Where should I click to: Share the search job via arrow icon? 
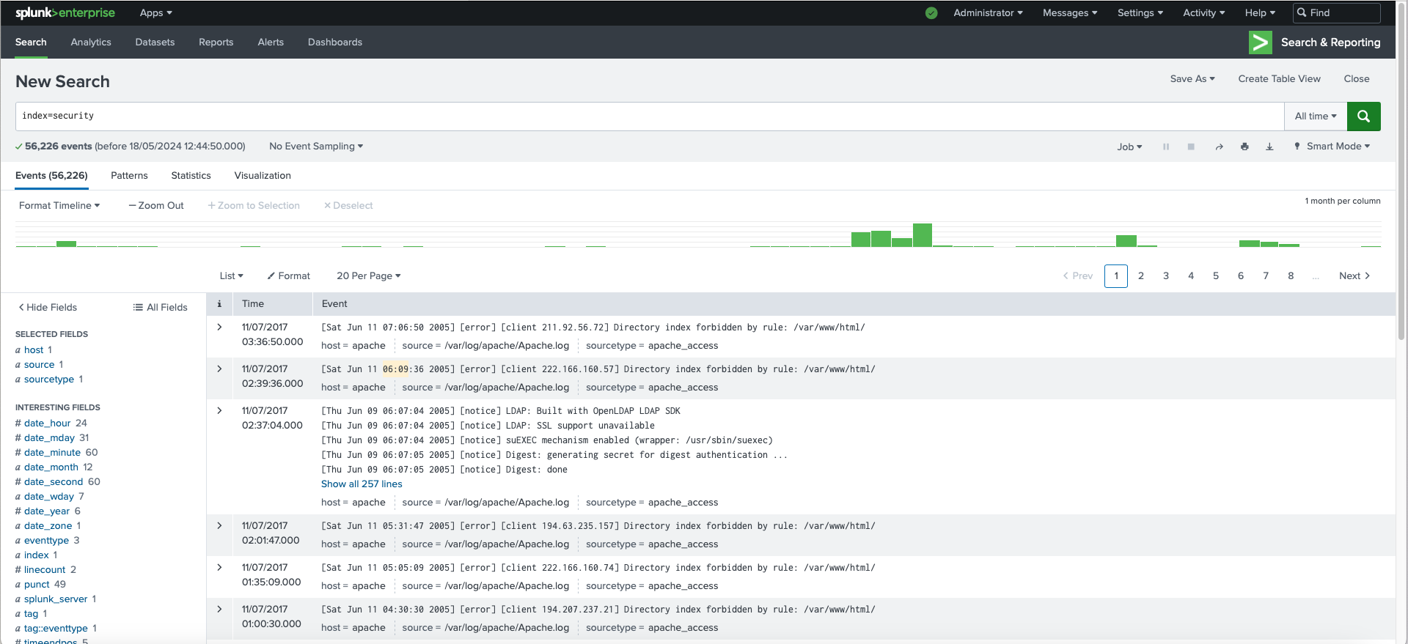click(1219, 147)
